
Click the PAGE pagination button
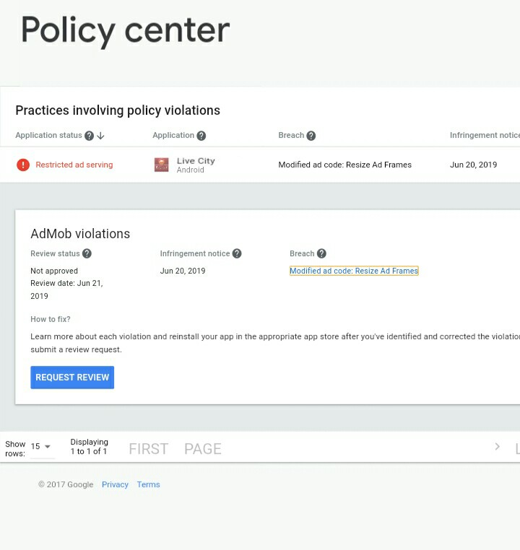point(202,449)
